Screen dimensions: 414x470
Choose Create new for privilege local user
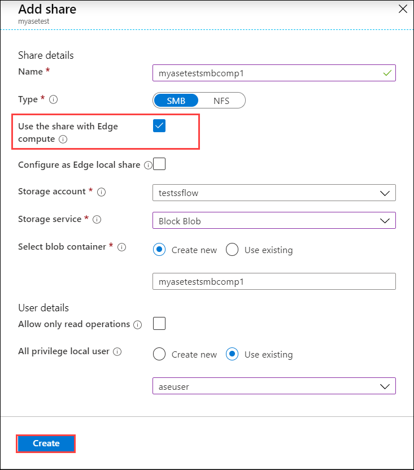159,354
